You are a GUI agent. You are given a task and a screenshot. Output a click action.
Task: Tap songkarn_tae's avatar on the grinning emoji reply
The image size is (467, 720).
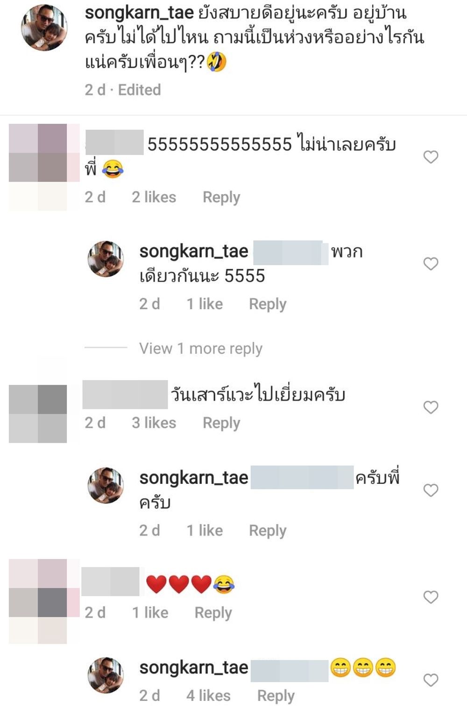point(106,675)
